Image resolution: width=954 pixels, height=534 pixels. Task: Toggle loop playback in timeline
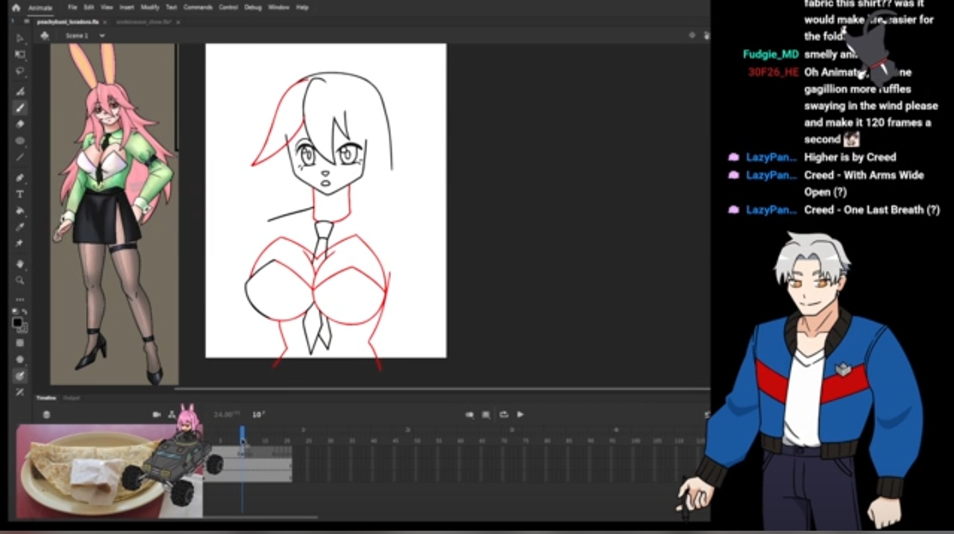pyautogui.click(x=503, y=415)
